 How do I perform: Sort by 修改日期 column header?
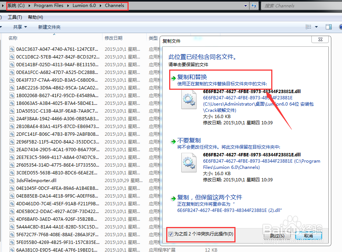(x=114, y=38)
